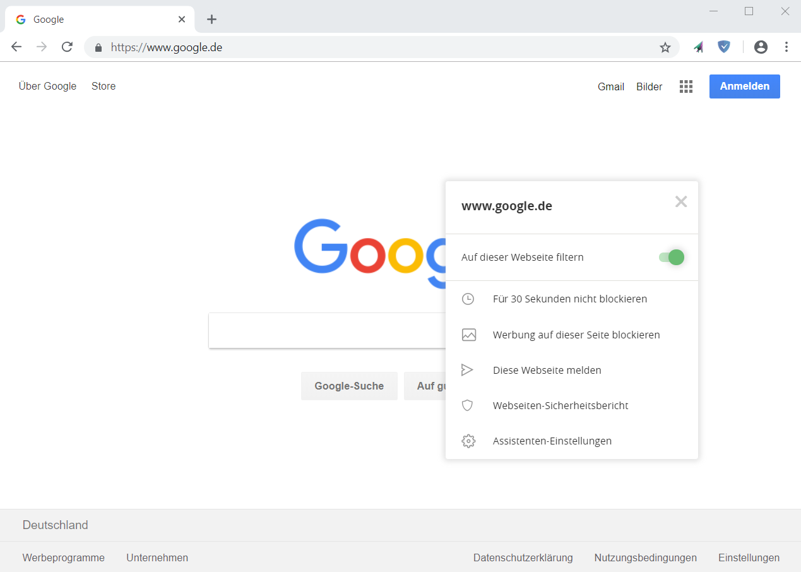Select 'Diese Webseite melden'

click(547, 370)
